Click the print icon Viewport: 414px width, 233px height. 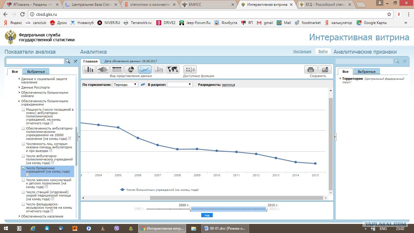(311, 69)
